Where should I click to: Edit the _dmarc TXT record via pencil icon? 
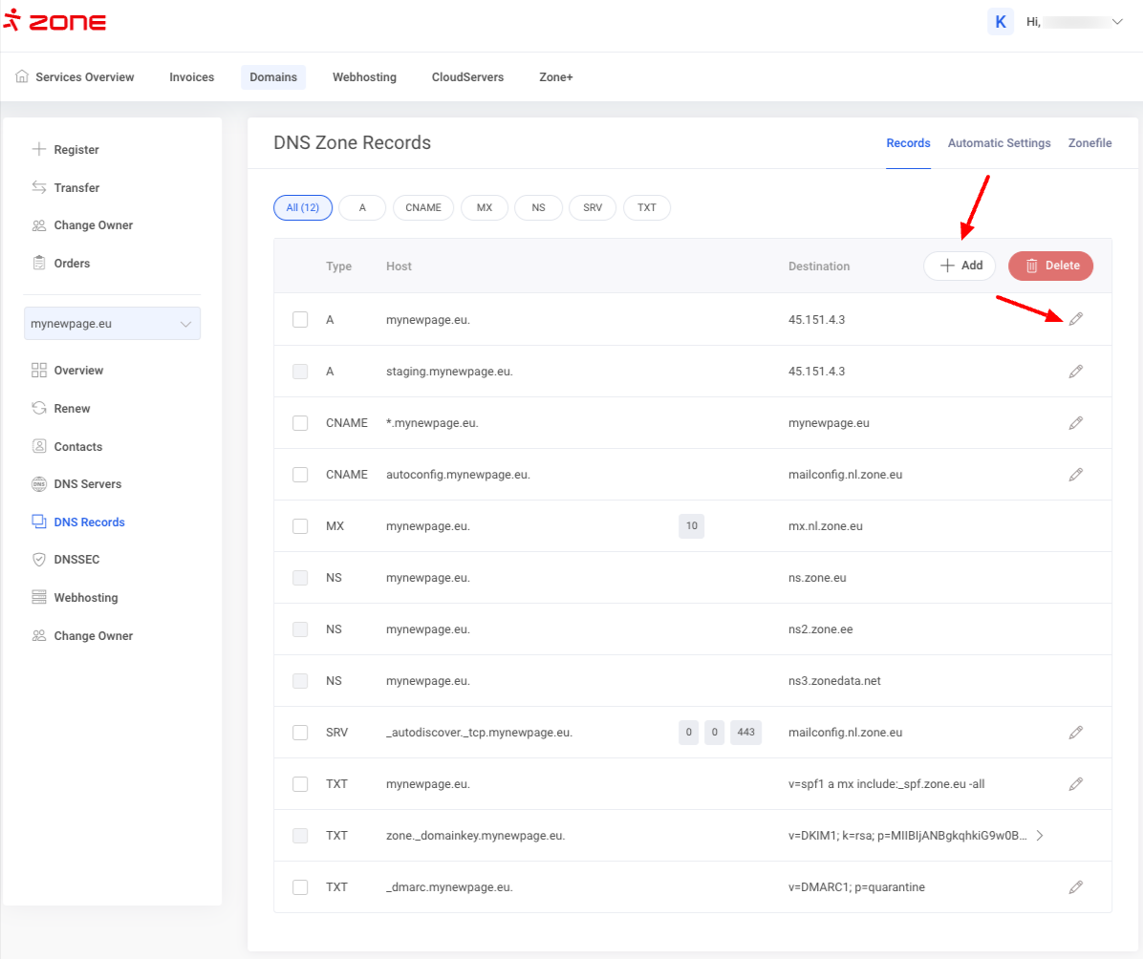[1075, 886]
